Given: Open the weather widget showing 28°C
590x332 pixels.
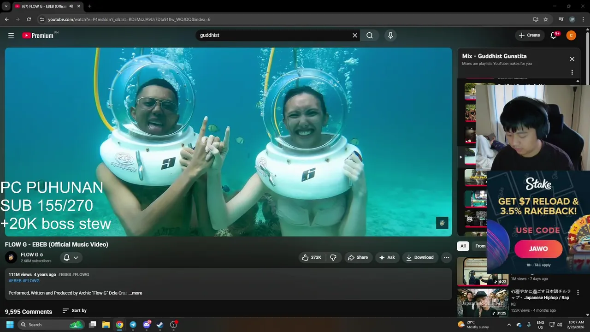Looking at the screenshot, I should coord(473,325).
